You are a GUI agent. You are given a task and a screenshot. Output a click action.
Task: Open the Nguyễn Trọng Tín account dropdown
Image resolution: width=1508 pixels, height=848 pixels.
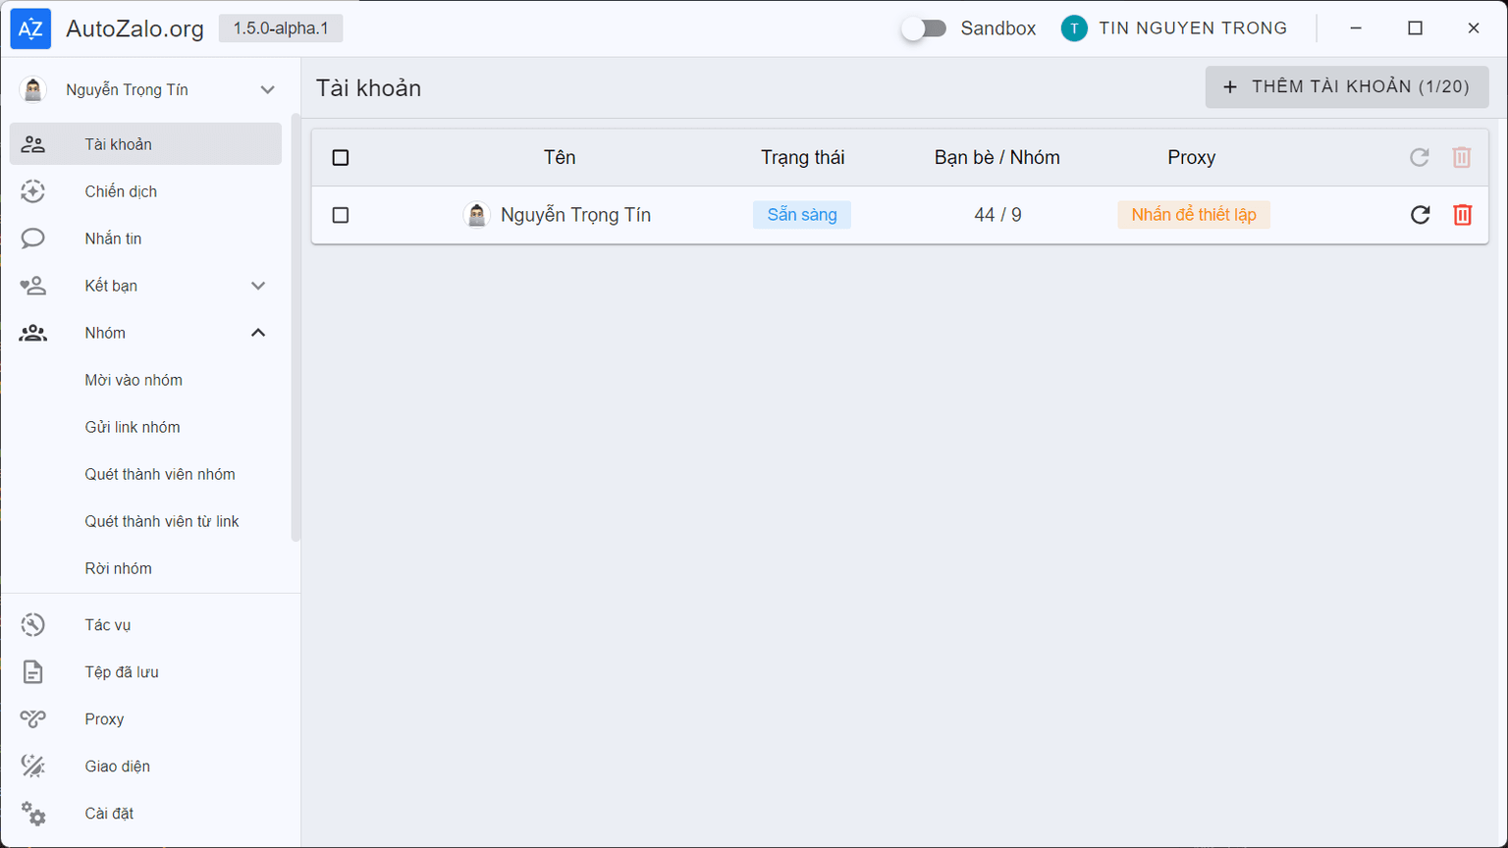tap(267, 89)
